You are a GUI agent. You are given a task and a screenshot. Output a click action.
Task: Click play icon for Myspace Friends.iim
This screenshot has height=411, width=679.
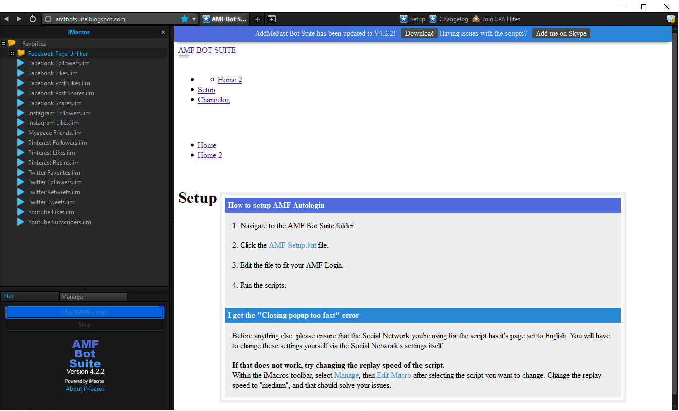click(x=21, y=132)
